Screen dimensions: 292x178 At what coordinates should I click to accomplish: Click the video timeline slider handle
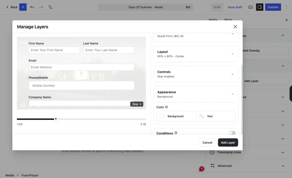point(56,119)
